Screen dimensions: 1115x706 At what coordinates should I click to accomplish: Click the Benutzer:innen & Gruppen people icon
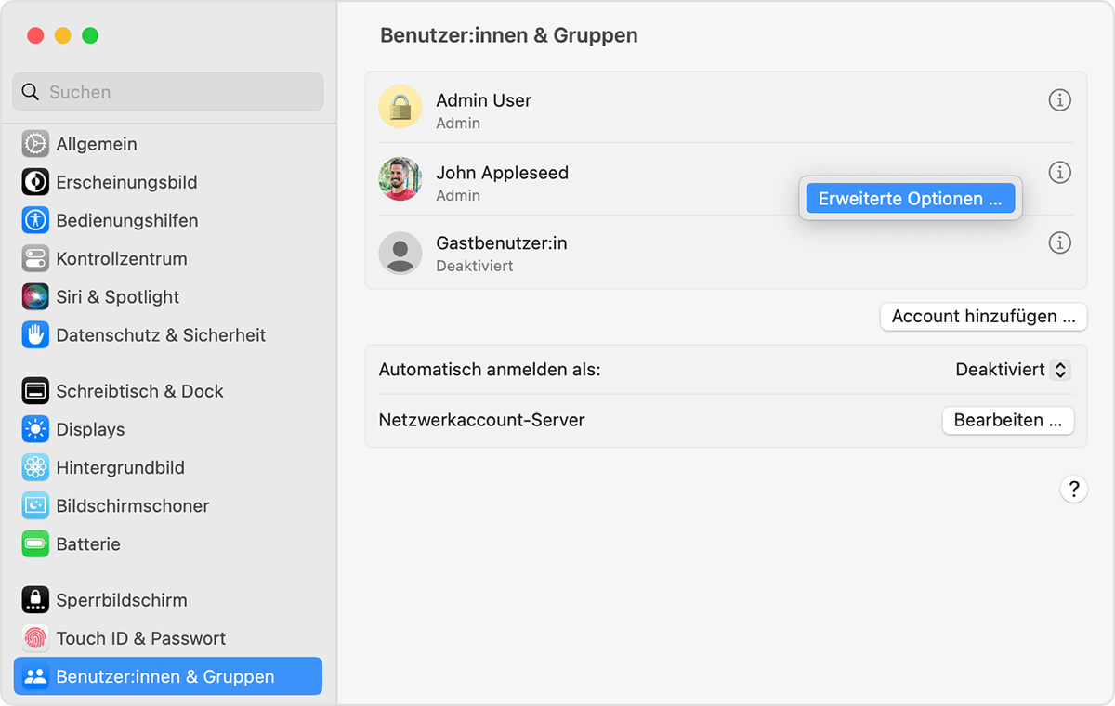[x=35, y=676]
